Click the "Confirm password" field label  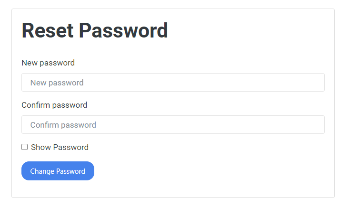coord(54,105)
